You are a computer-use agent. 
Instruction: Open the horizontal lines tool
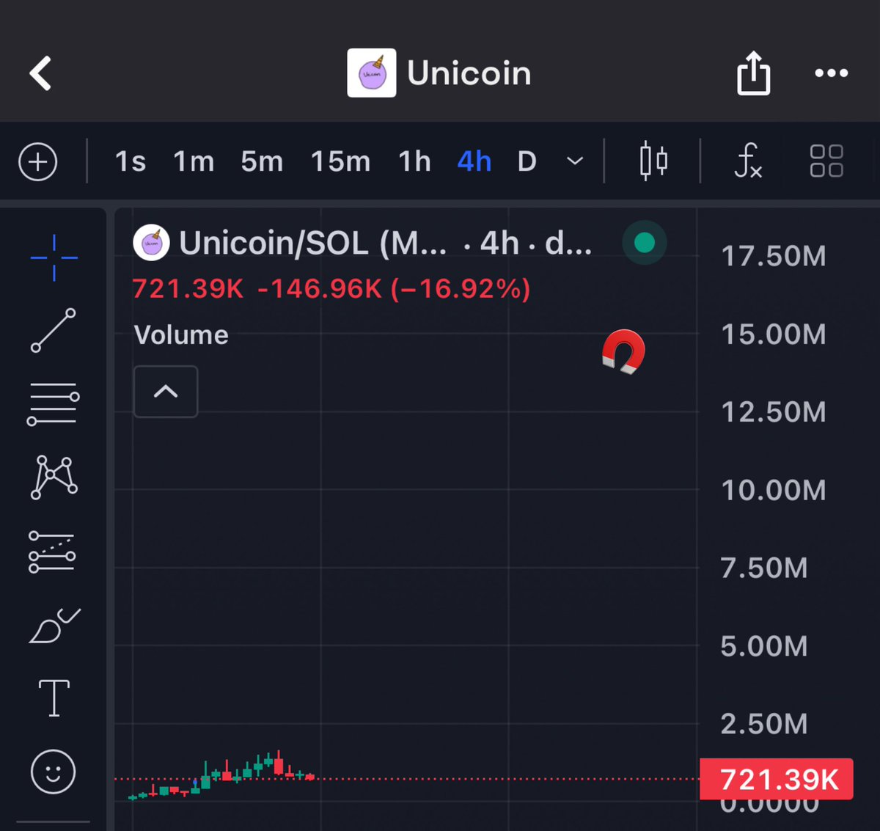pos(53,404)
